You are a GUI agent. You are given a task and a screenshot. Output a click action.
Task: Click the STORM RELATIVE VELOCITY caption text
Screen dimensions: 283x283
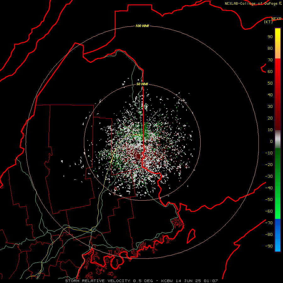pyautogui.click(x=97, y=281)
